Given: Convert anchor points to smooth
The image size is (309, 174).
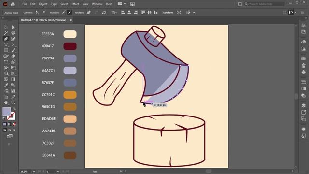Looking at the screenshot, I should [x=44, y=13].
